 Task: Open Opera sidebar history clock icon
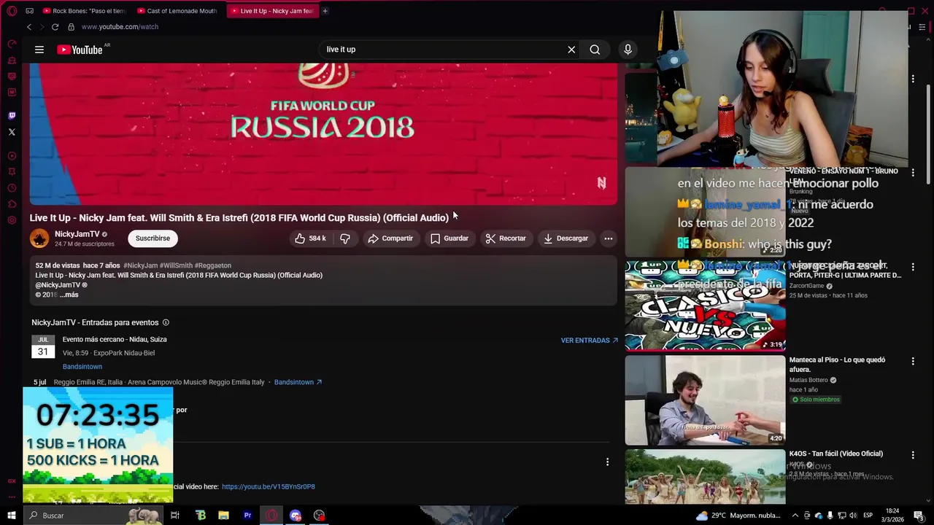point(12,188)
